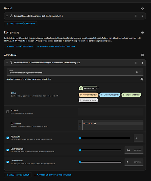
Task: Uncheck the Hold seconds checkbox
Action: [x=8, y=162]
